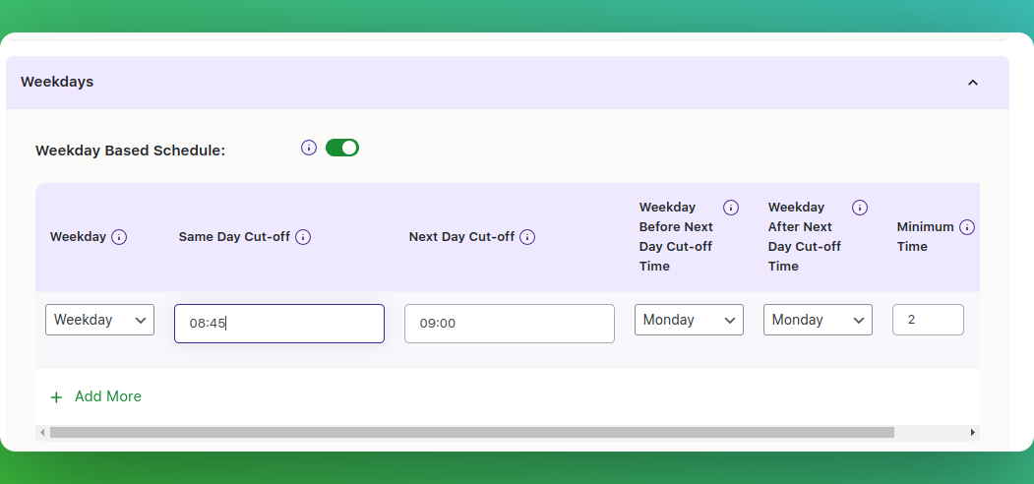Click the right arrow of horizontal scrollbar
Viewport: 1034px width, 484px height.
coord(972,433)
